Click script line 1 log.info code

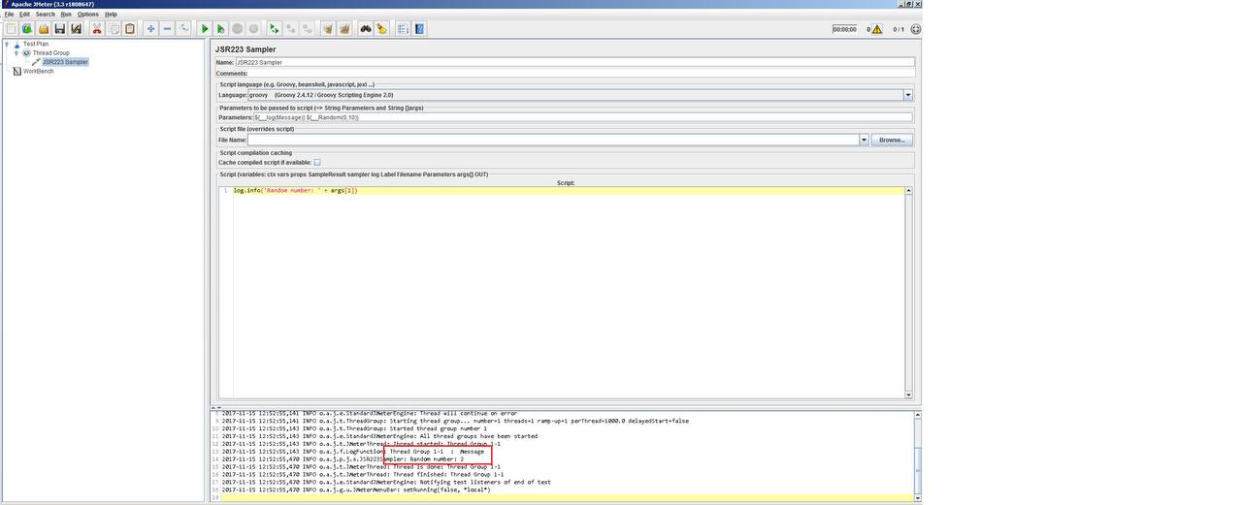click(296, 190)
